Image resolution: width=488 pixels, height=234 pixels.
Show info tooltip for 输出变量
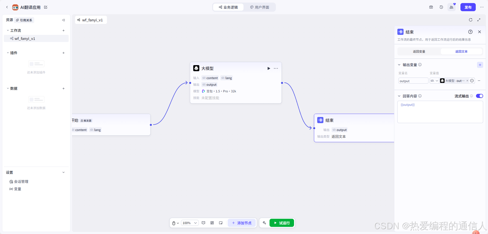[x=420, y=65]
